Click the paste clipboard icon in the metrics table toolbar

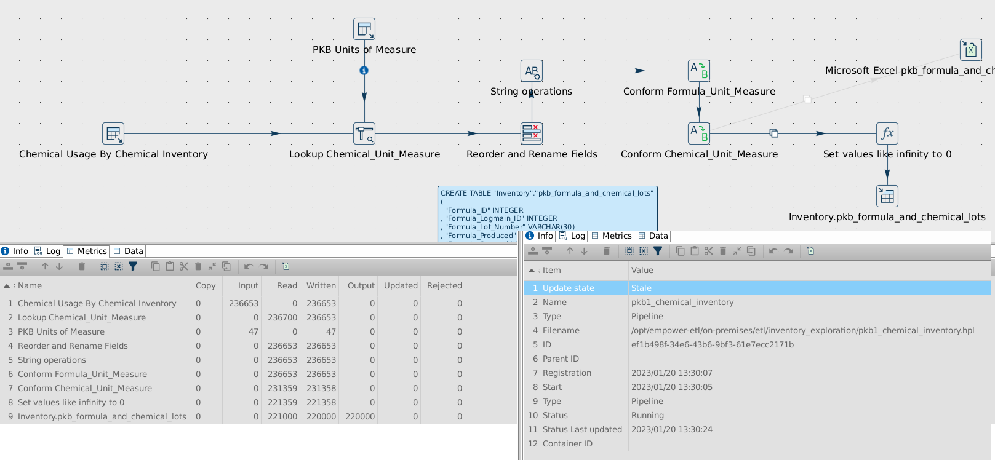[x=170, y=266]
